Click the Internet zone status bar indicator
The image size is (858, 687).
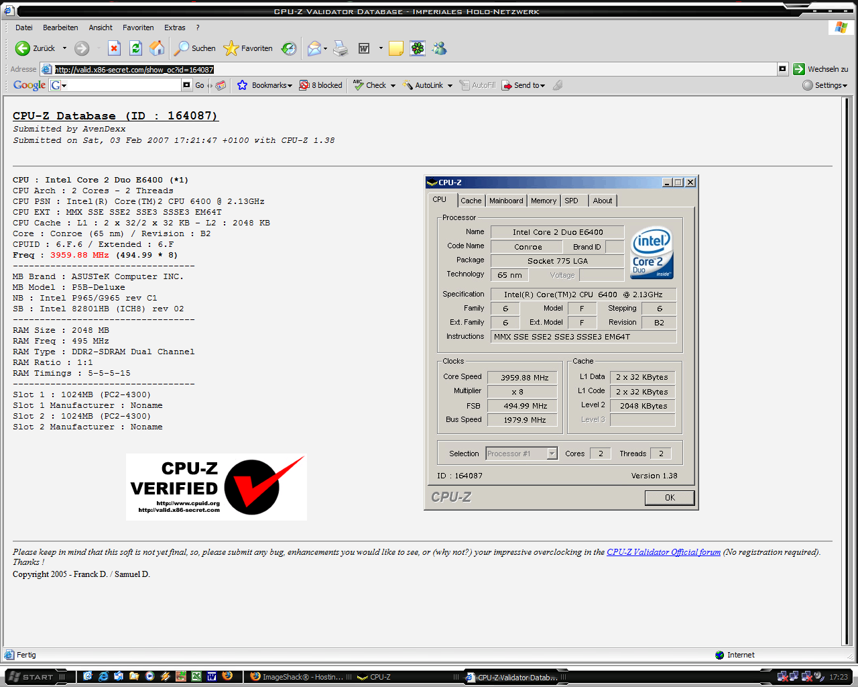[735, 655]
